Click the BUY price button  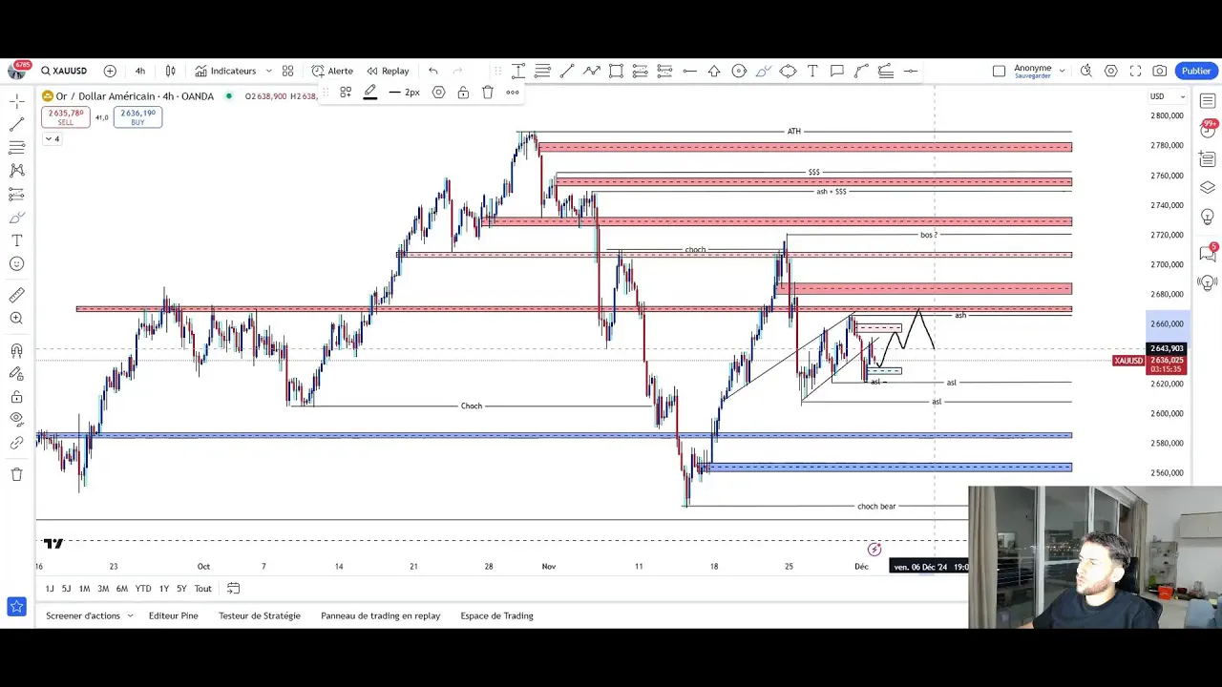pyautogui.click(x=137, y=117)
